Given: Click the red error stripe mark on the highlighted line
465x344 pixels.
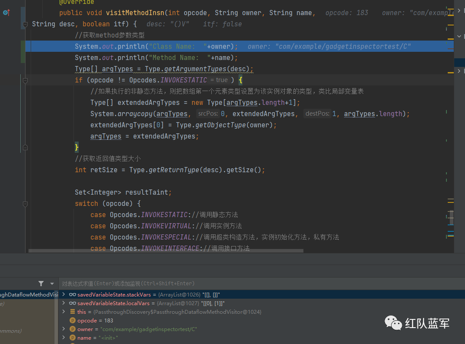Looking at the screenshot, I should [450, 48].
